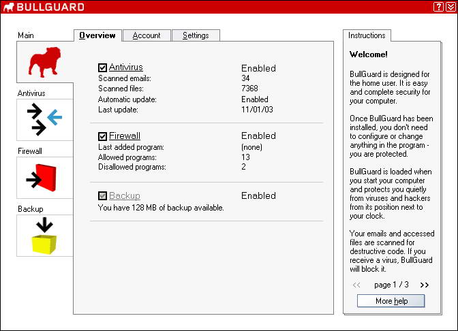458x331 pixels.
Task: Click the 'Antivirus' sidebar label
Action: pos(31,93)
